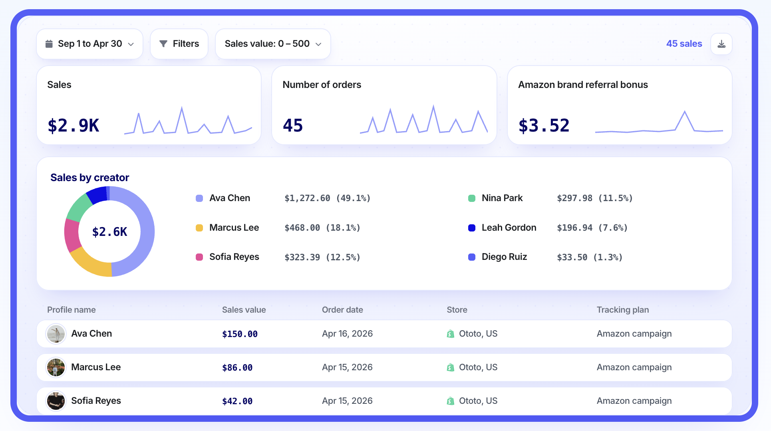Click the Sales sparkline chart

[x=188, y=121]
